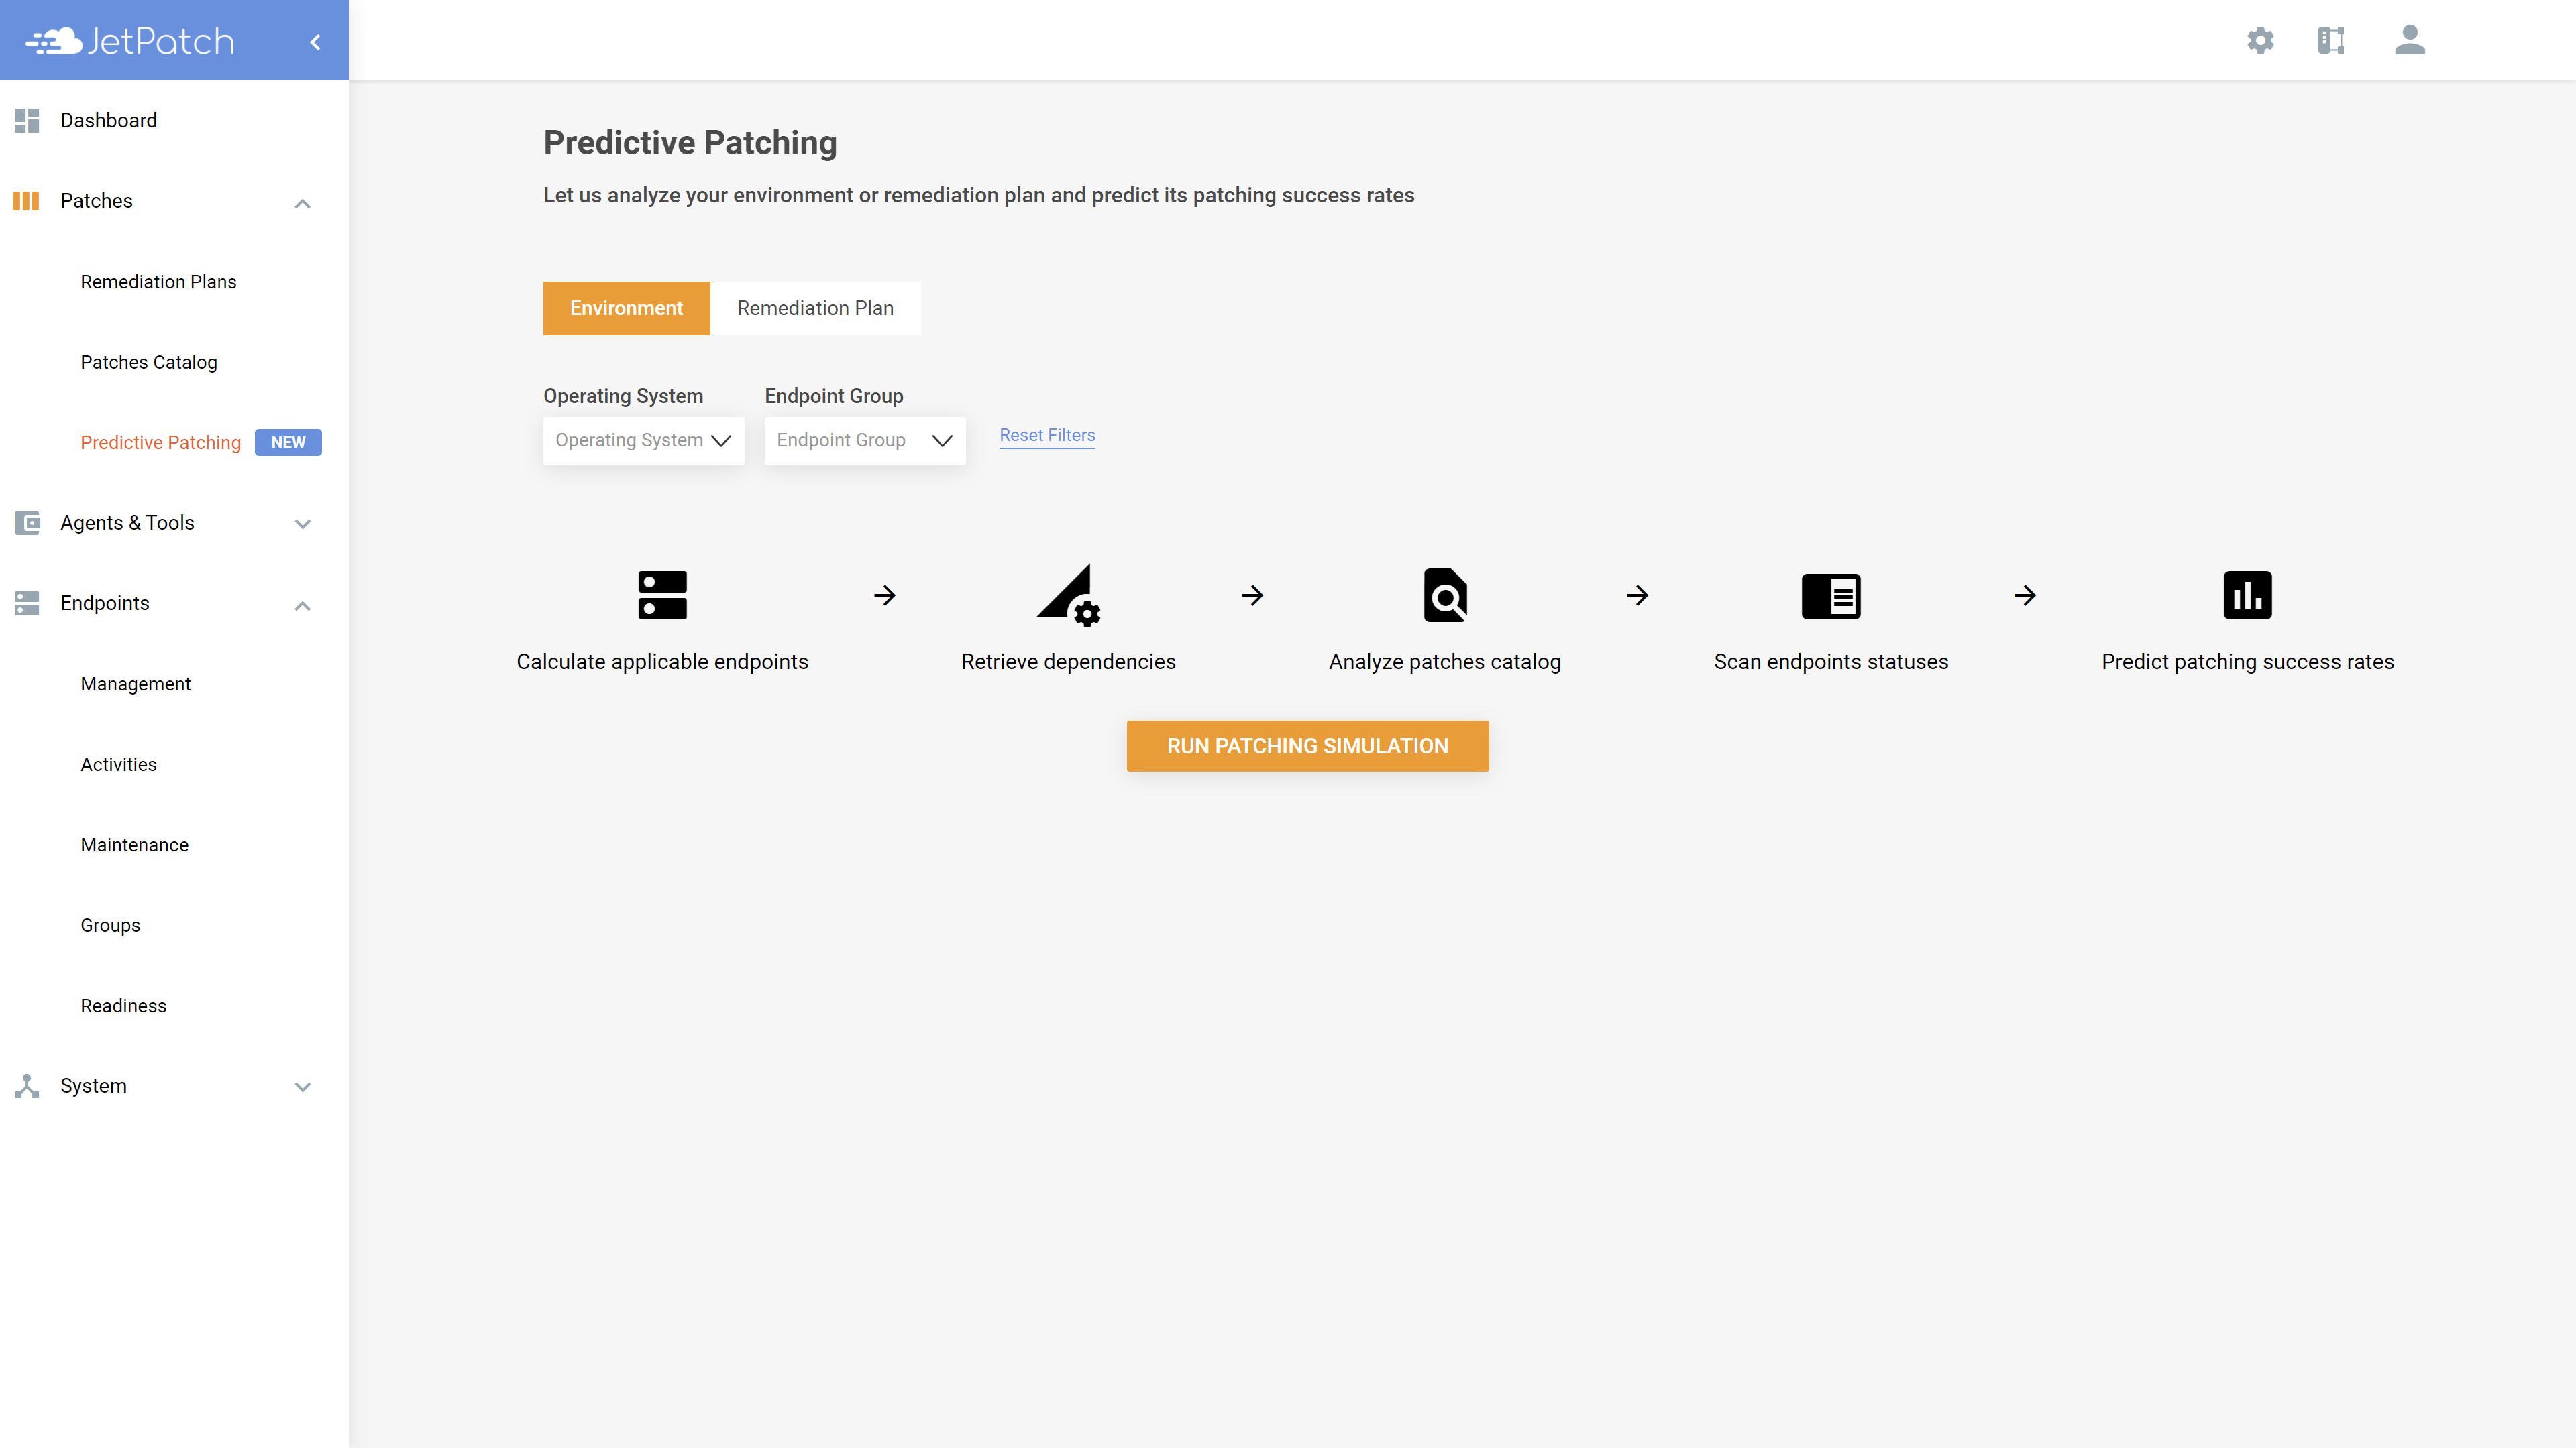Open Patches Catalog in the sidebar
Viewport: 2576px width, 1448px height.
(x=149, y=362)
